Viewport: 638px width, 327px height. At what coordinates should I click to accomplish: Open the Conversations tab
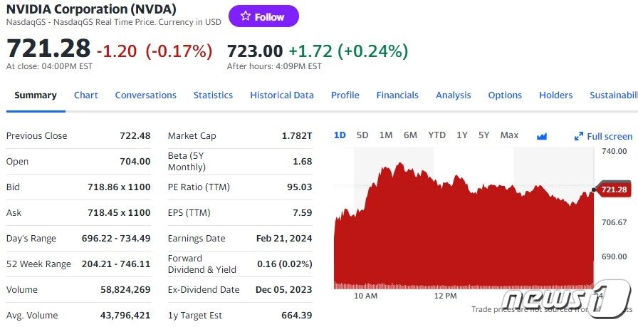(x=145, y=95)
